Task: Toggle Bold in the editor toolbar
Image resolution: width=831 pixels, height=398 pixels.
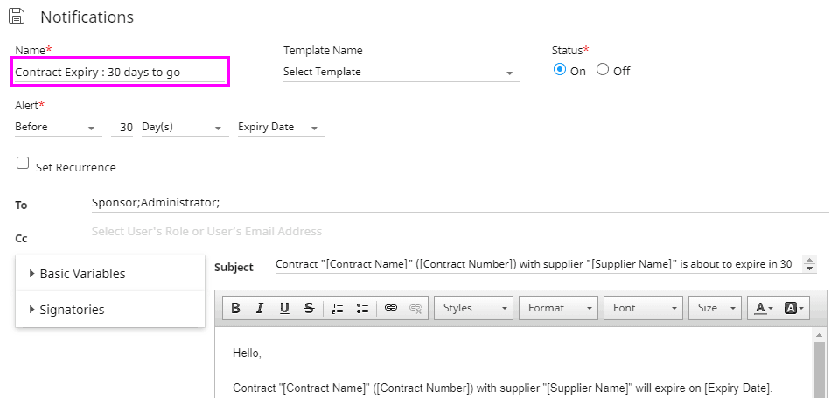Action: 236,308
